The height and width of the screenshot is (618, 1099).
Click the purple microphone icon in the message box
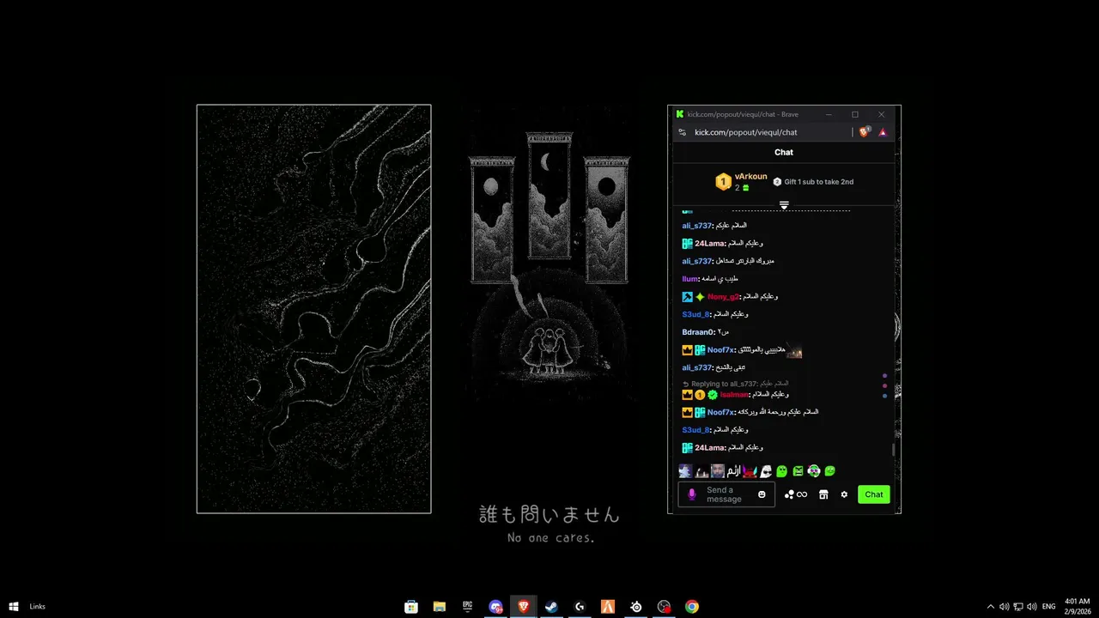692,494
